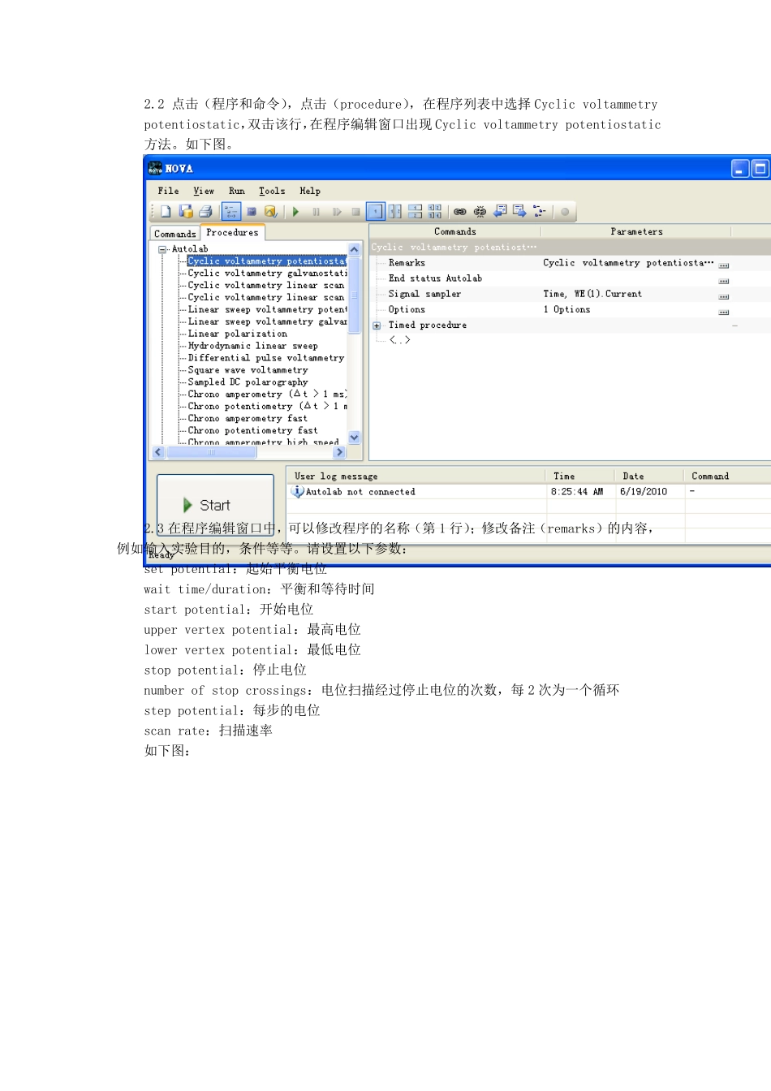Open the Measurement view icon
The image size is (771, 1091).
click(x=252, y=212)
